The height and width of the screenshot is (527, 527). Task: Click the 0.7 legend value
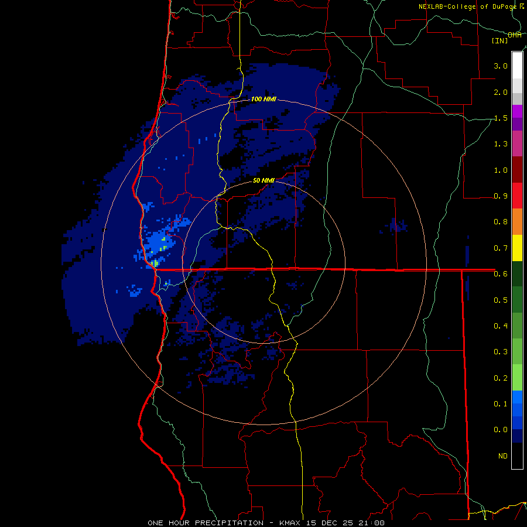click(501, 248)
